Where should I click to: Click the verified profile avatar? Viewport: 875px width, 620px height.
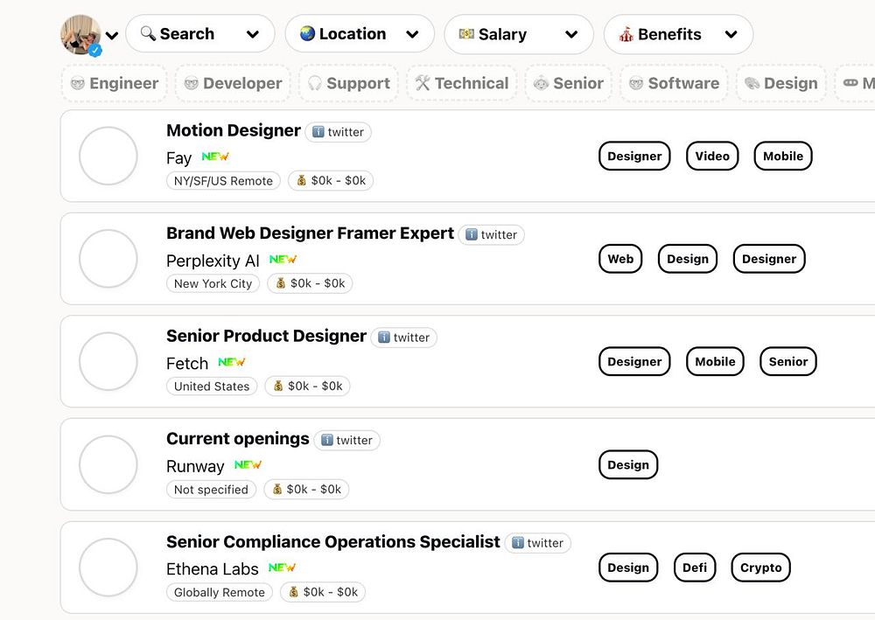pyautogui.click(x=80, y=34)
